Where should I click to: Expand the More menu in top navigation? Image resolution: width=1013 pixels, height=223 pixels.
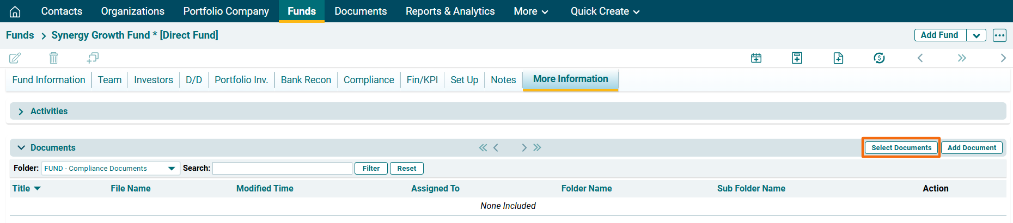click(530, 11)
